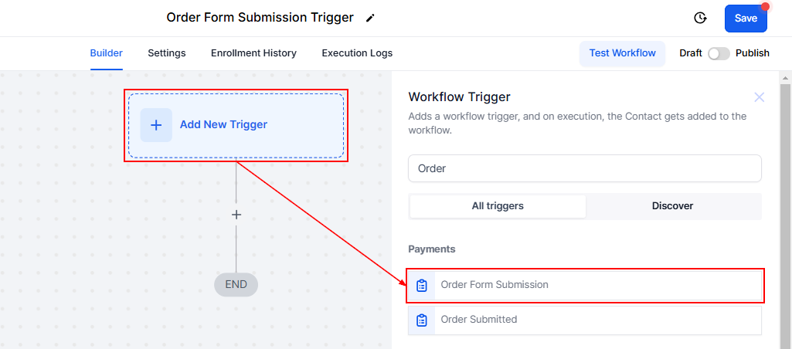This screenshot has width=792, height=349.
Task: Select the All triggers tab
Action: coord(498,206)
